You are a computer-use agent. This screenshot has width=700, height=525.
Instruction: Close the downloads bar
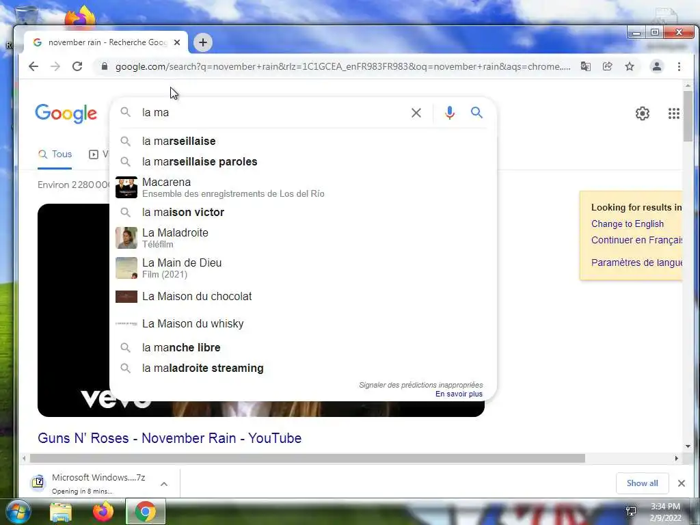682,483
